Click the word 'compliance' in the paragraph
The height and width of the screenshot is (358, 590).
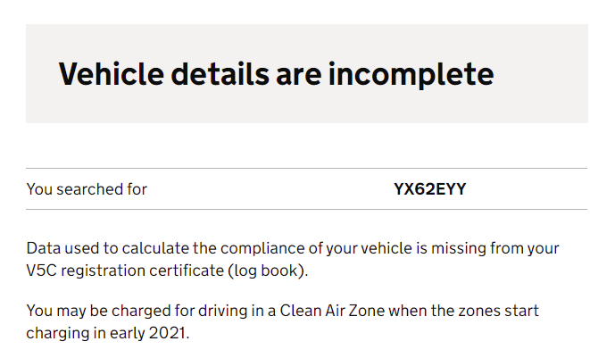tap(259, 247)
